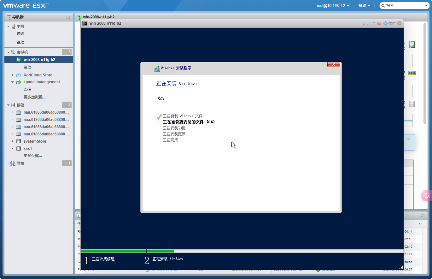Click the Virtual Machines group icon

click(x=13, y=52)
